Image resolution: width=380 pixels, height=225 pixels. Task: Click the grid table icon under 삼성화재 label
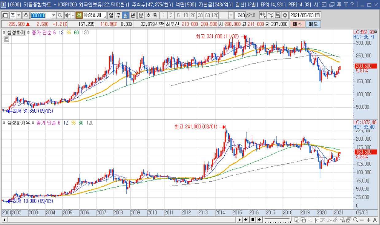coord(6,39)
